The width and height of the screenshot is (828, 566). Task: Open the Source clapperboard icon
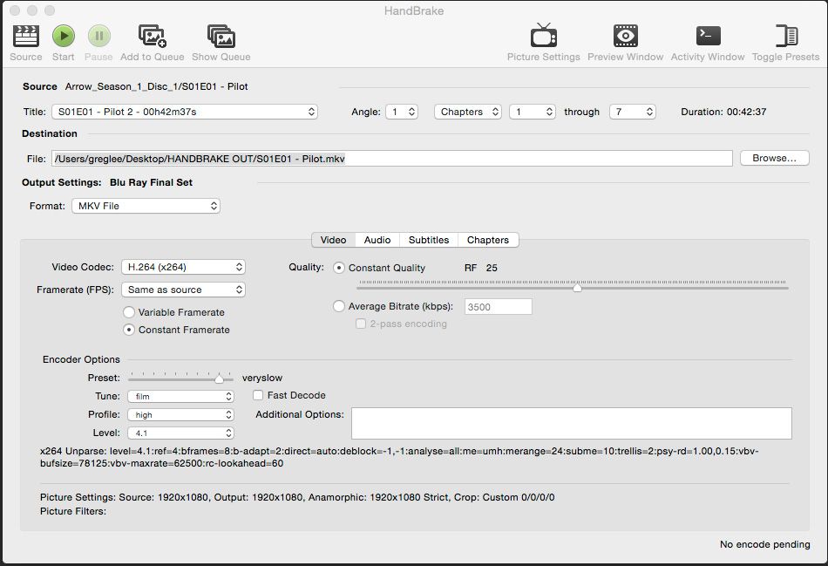(x=25, y=37)
